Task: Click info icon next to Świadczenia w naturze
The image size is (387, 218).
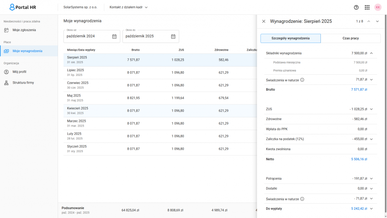Action: (302, 80)
